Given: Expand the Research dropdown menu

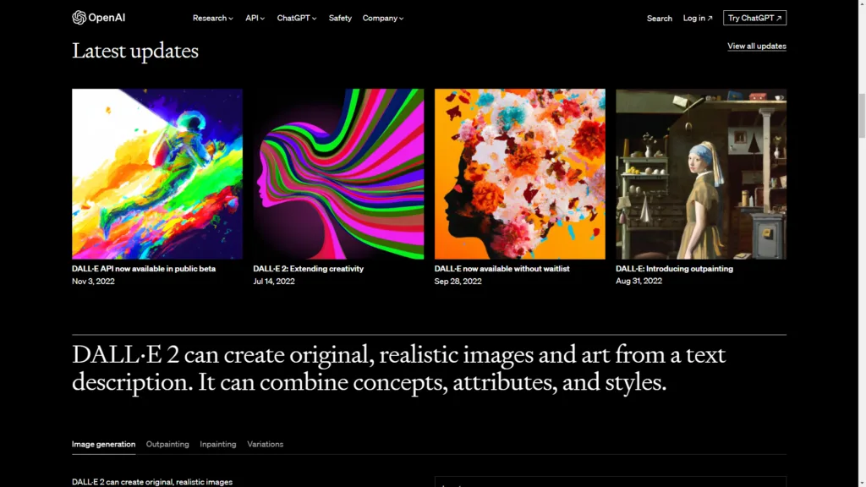Looking at the screenshot, I should point(212,19).
